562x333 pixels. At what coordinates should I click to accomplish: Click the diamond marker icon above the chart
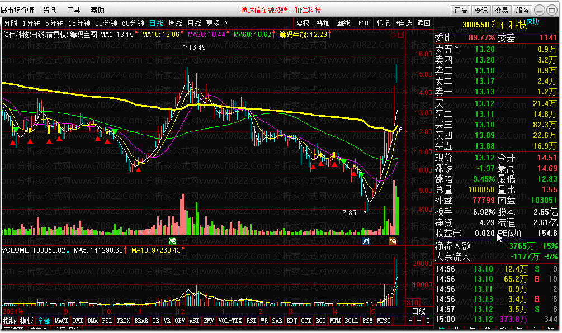click(x=393, y=35)
